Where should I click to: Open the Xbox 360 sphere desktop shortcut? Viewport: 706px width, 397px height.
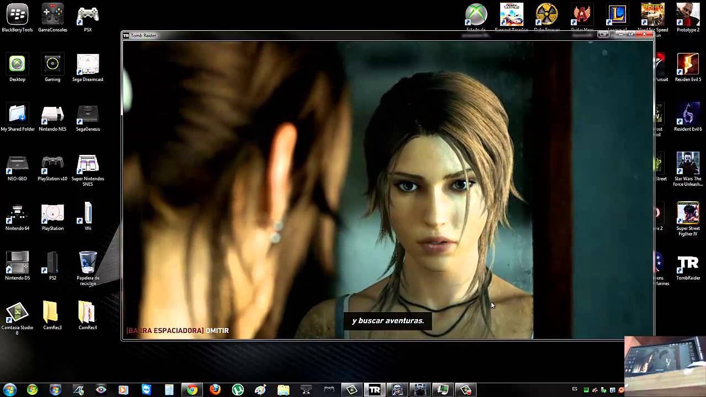476,18
